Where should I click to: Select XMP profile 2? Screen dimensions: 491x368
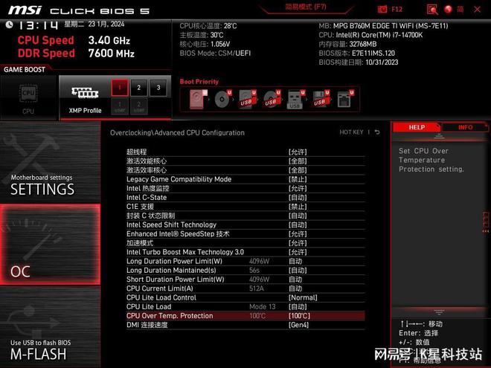pyautogui.click(x=138, y=88)
